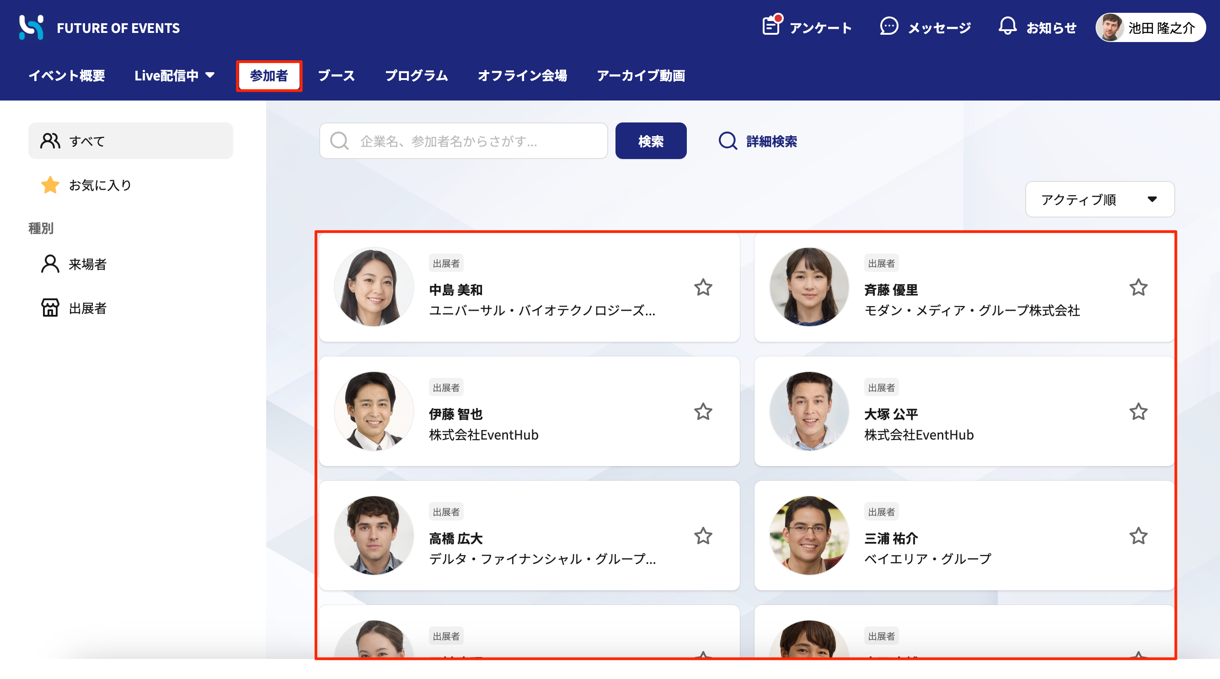This screenshot has height=679, width=1220.
Task: Open the オフライン会場 tab
Action: 522,76
